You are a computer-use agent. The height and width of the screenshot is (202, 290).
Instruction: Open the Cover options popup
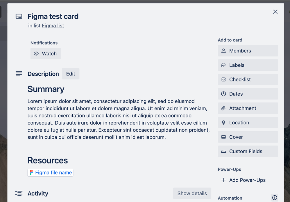click(248, 137)
